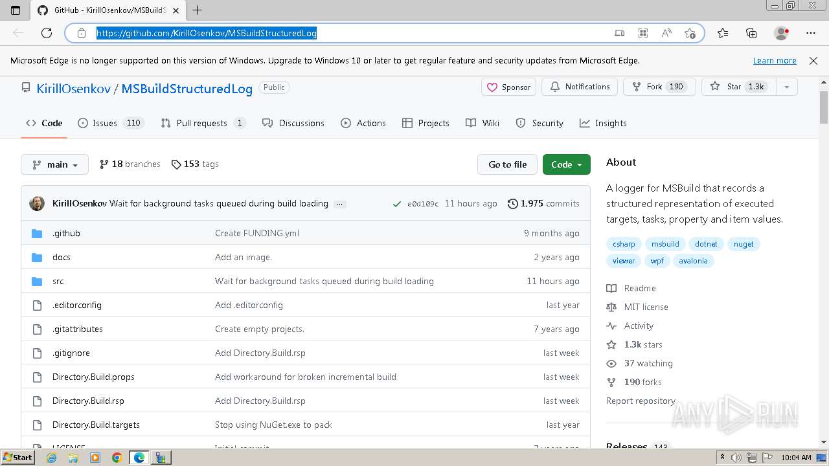The image size is (829, 466).
Task: Open Edge Settings and more menu
Action: click(811, 33)
